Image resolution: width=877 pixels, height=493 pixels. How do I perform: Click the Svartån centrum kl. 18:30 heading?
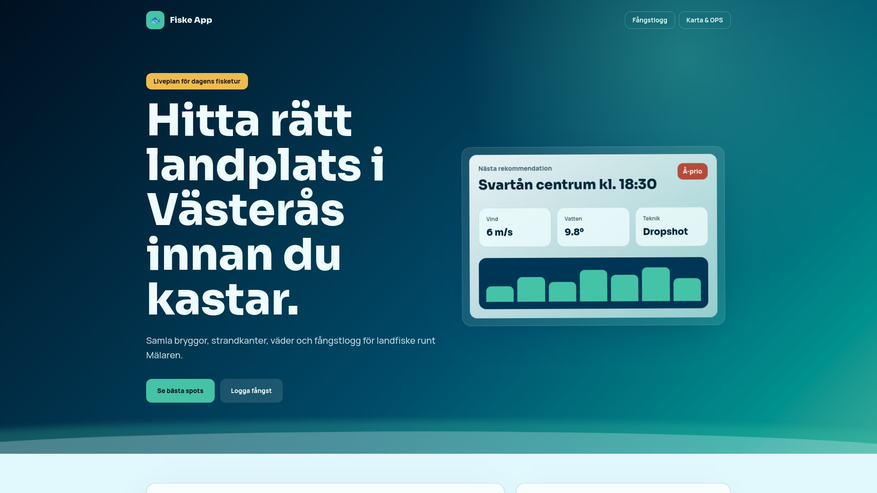pos(567,184)
